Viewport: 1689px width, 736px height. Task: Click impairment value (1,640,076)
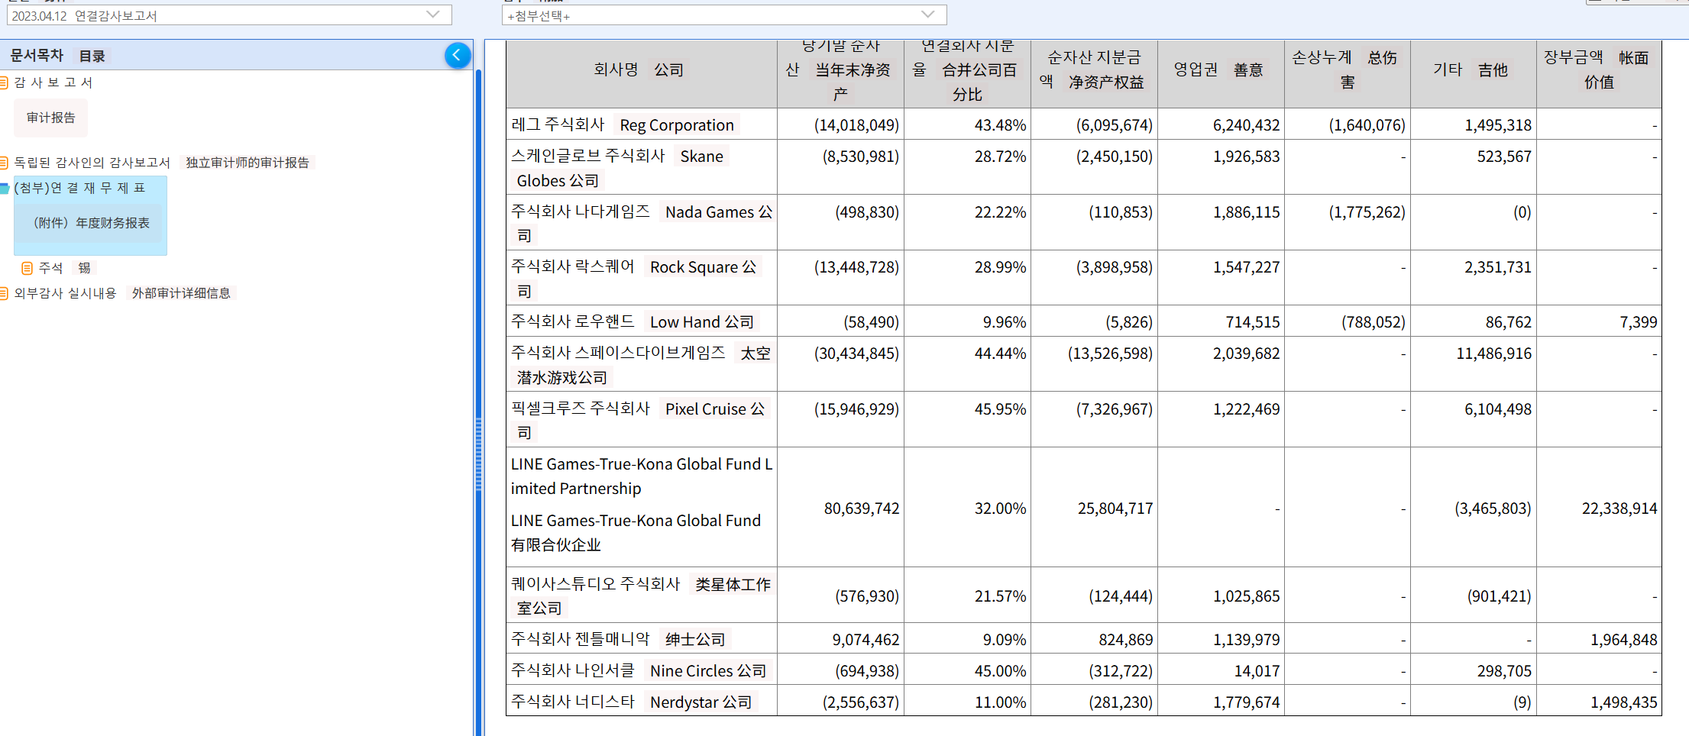coord(1367,125)
